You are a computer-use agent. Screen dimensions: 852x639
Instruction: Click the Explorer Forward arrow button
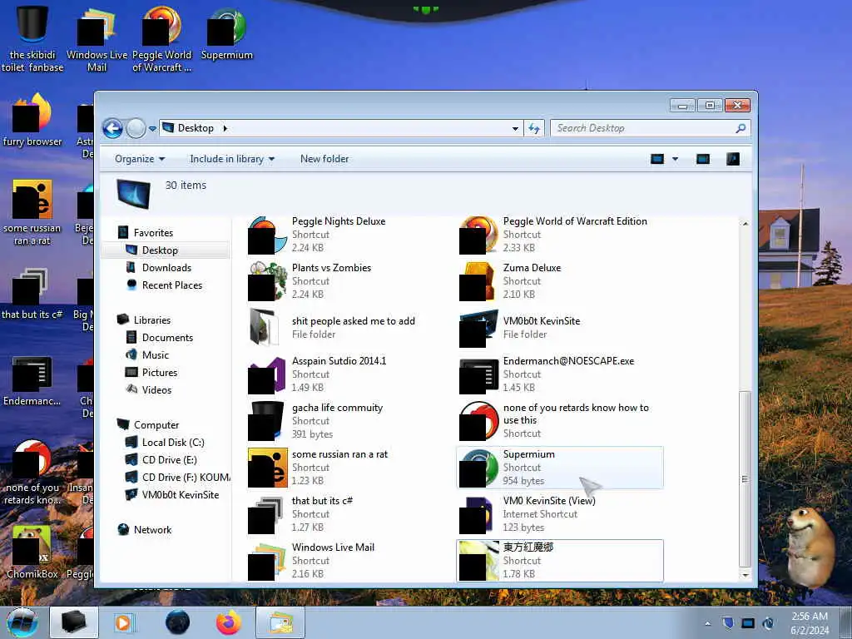click(x=136, y=129)
